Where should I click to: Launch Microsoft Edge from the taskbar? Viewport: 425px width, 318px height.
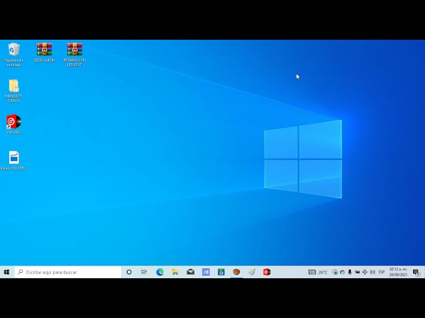[160, 272]
